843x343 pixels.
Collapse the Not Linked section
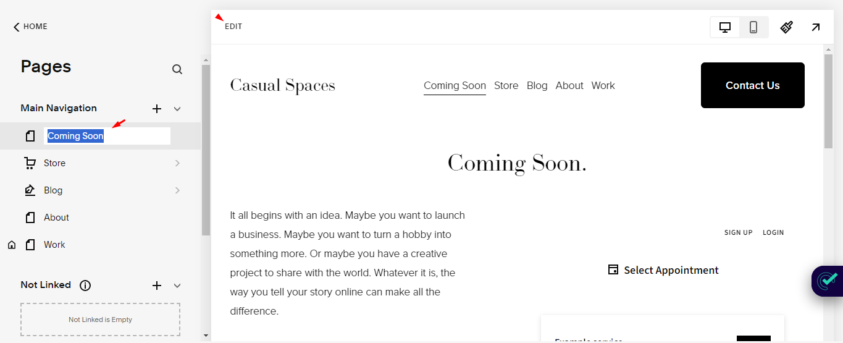[x=177, y=286]
